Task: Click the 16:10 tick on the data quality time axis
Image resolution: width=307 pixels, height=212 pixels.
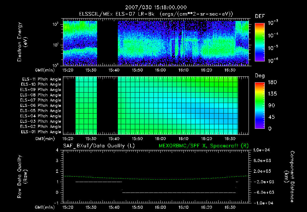Action: coord(183,207)
